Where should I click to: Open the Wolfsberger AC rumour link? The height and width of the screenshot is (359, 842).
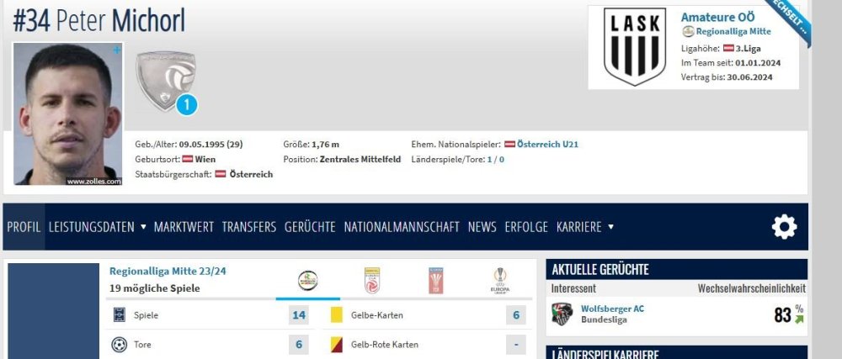click(x=615, y=309)
